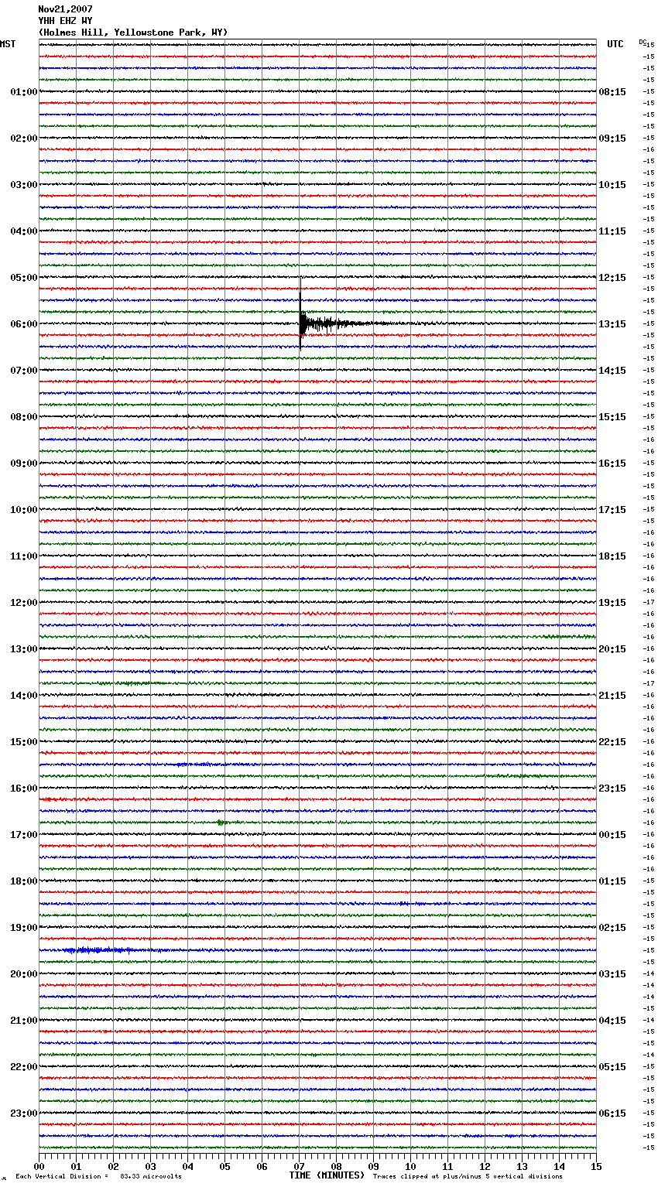The image size is (658, 1187).
Task: Select the 17:00 MST time label
Action: 23,835
